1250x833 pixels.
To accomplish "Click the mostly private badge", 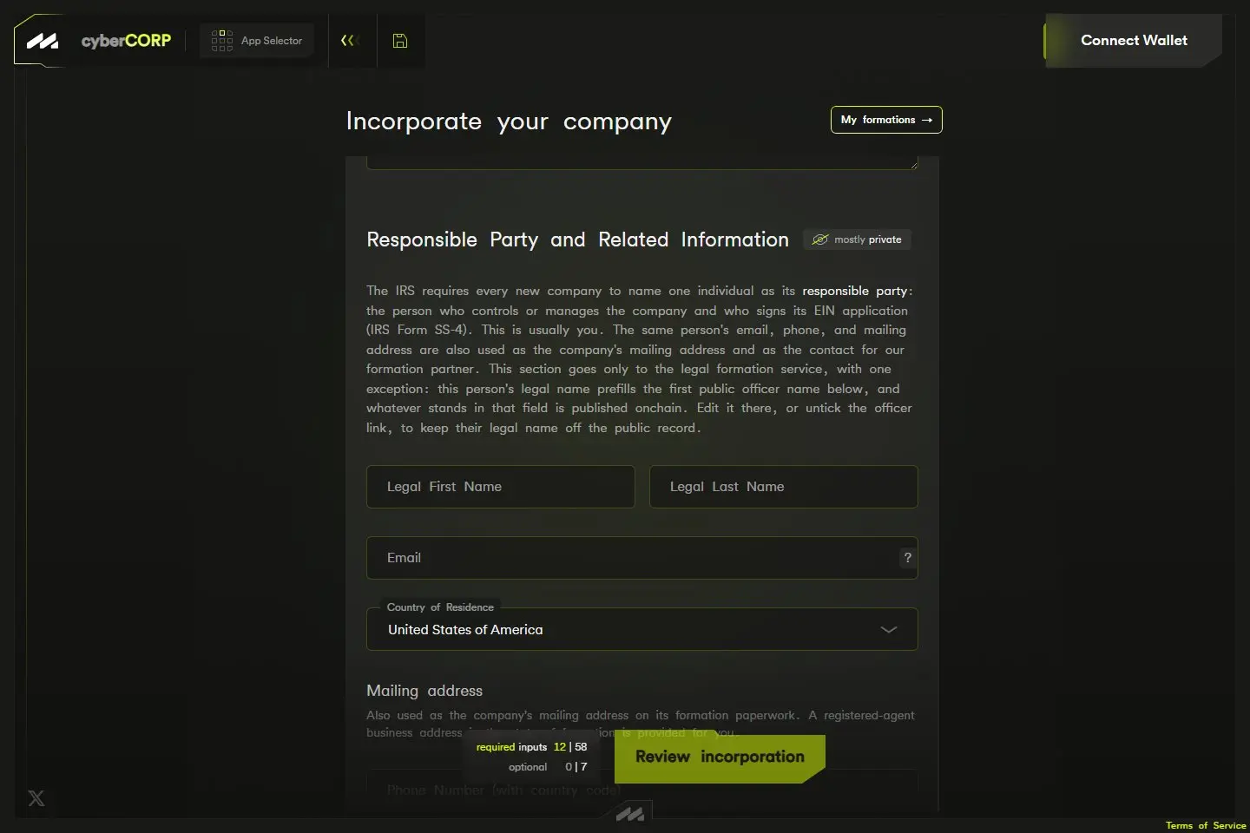I will click(857, 239).
